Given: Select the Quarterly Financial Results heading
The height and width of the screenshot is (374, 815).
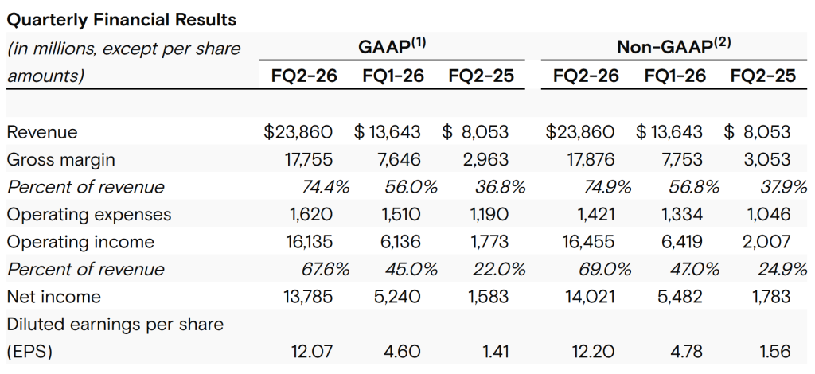Looking at the screenshot, I should point(121,18).
